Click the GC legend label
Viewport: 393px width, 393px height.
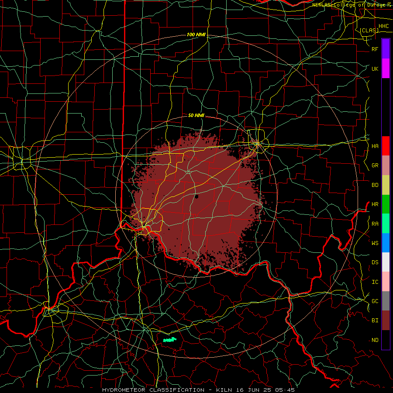(375, 301)
